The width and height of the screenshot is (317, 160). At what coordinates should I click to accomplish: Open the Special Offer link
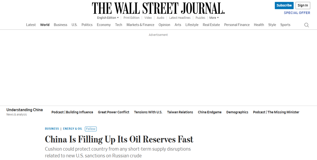tap(297, 13)
